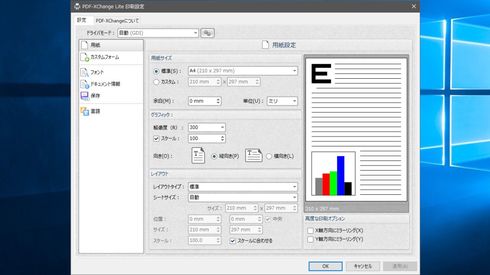Enable X軸方向にミラーリング(X) checkbox
The image size is (490, 275).
pos(310,231)
